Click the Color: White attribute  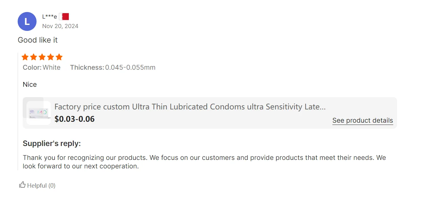(42, 67)
